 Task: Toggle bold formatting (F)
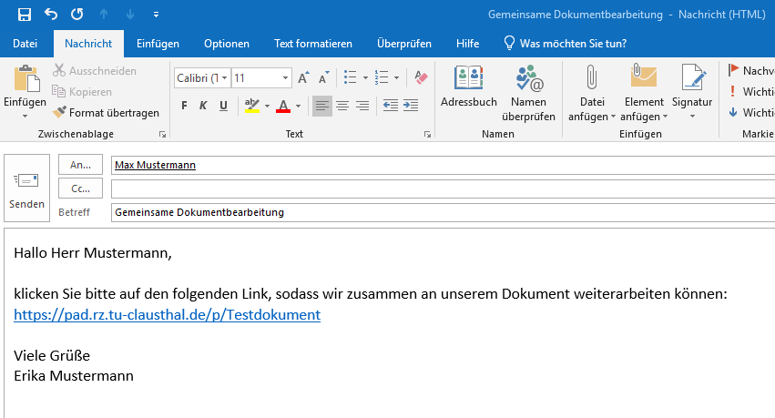click(x=184, y=107)
